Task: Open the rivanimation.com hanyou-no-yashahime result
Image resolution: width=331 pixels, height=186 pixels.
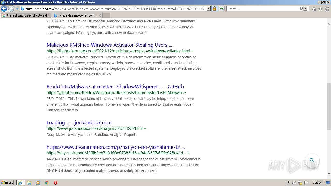Action: point(116,147)
